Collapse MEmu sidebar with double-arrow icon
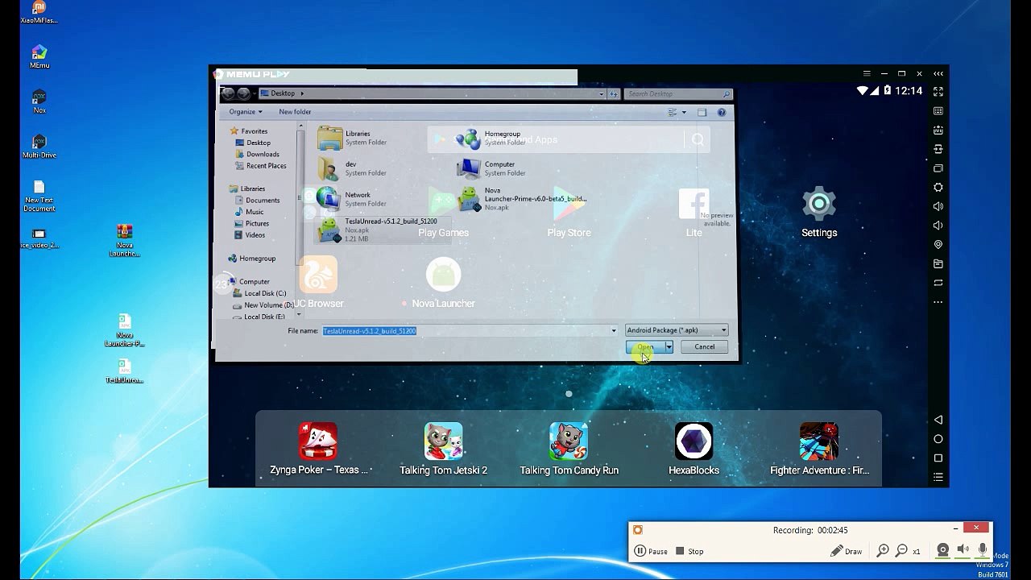 [x=938, y=73]
